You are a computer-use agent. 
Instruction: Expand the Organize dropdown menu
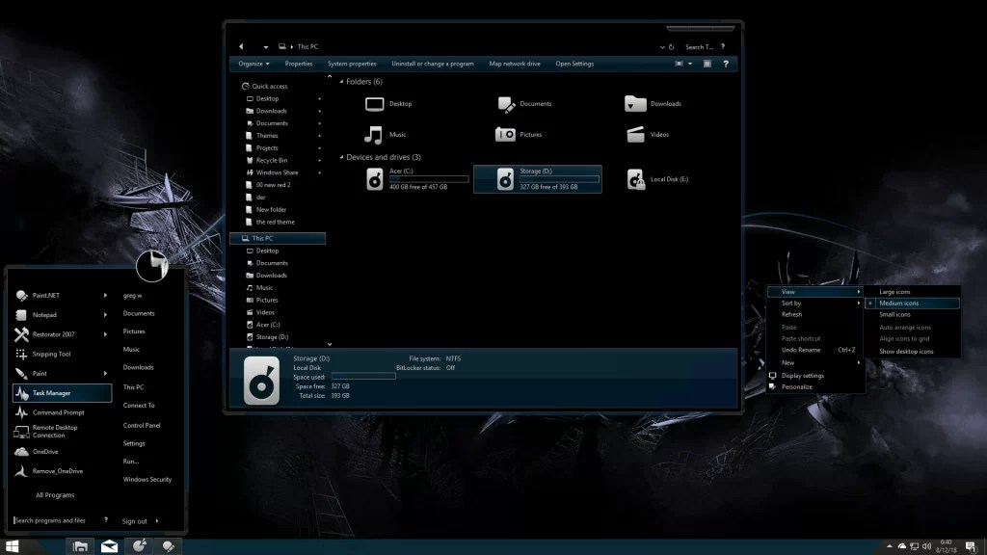click(253, 64)
